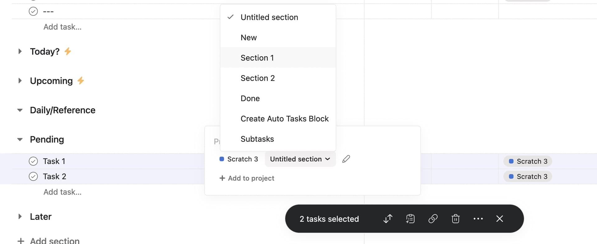Image resolution: width=597 pixels, height=244 pixels.
Task: Click Add task field under Task 2
Action: tap(62, 192)
